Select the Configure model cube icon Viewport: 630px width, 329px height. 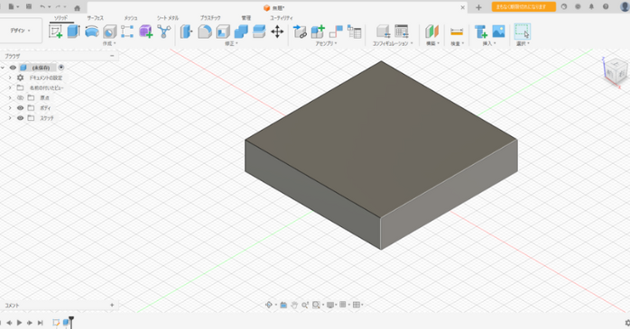point(383,32)
